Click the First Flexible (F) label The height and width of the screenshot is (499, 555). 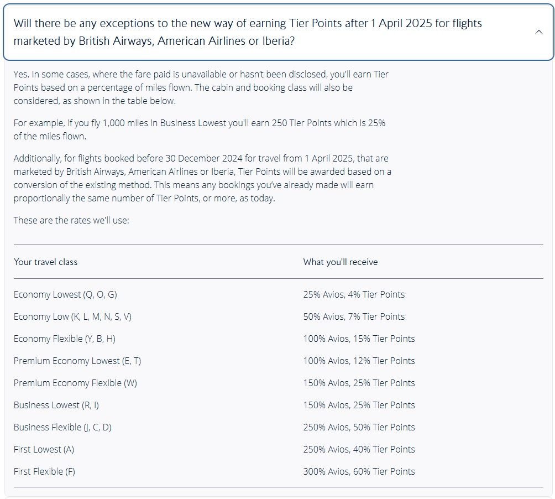tap(44, 471)
